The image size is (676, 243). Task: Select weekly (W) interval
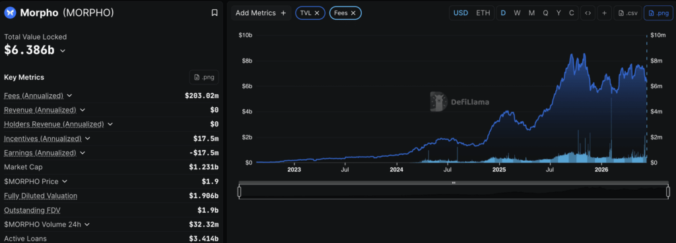click(517, 13)
